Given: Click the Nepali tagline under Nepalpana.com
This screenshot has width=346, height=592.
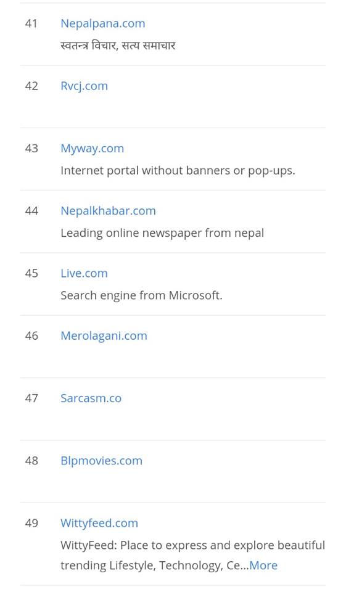Looking at the screenshot, I should click(x=118, y=46).
